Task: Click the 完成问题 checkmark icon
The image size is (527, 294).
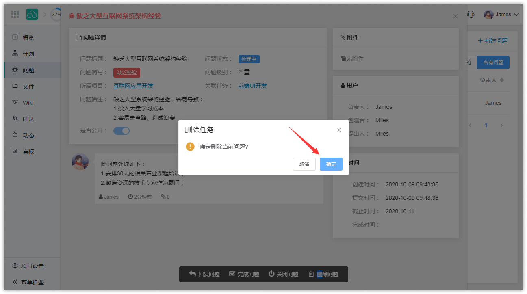Action: (232, 274)
